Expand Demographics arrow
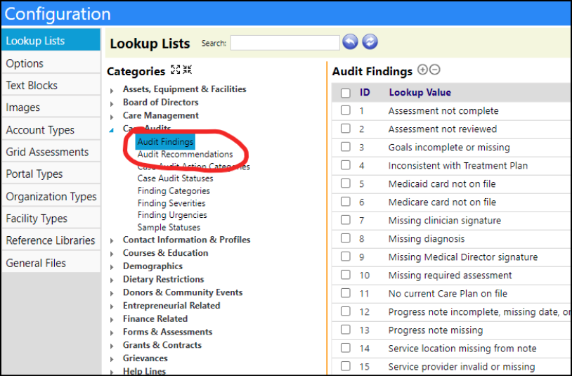572x376 pixels. 112,267
